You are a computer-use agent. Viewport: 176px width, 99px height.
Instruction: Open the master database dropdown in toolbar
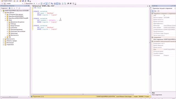click(x=23, y=4)
